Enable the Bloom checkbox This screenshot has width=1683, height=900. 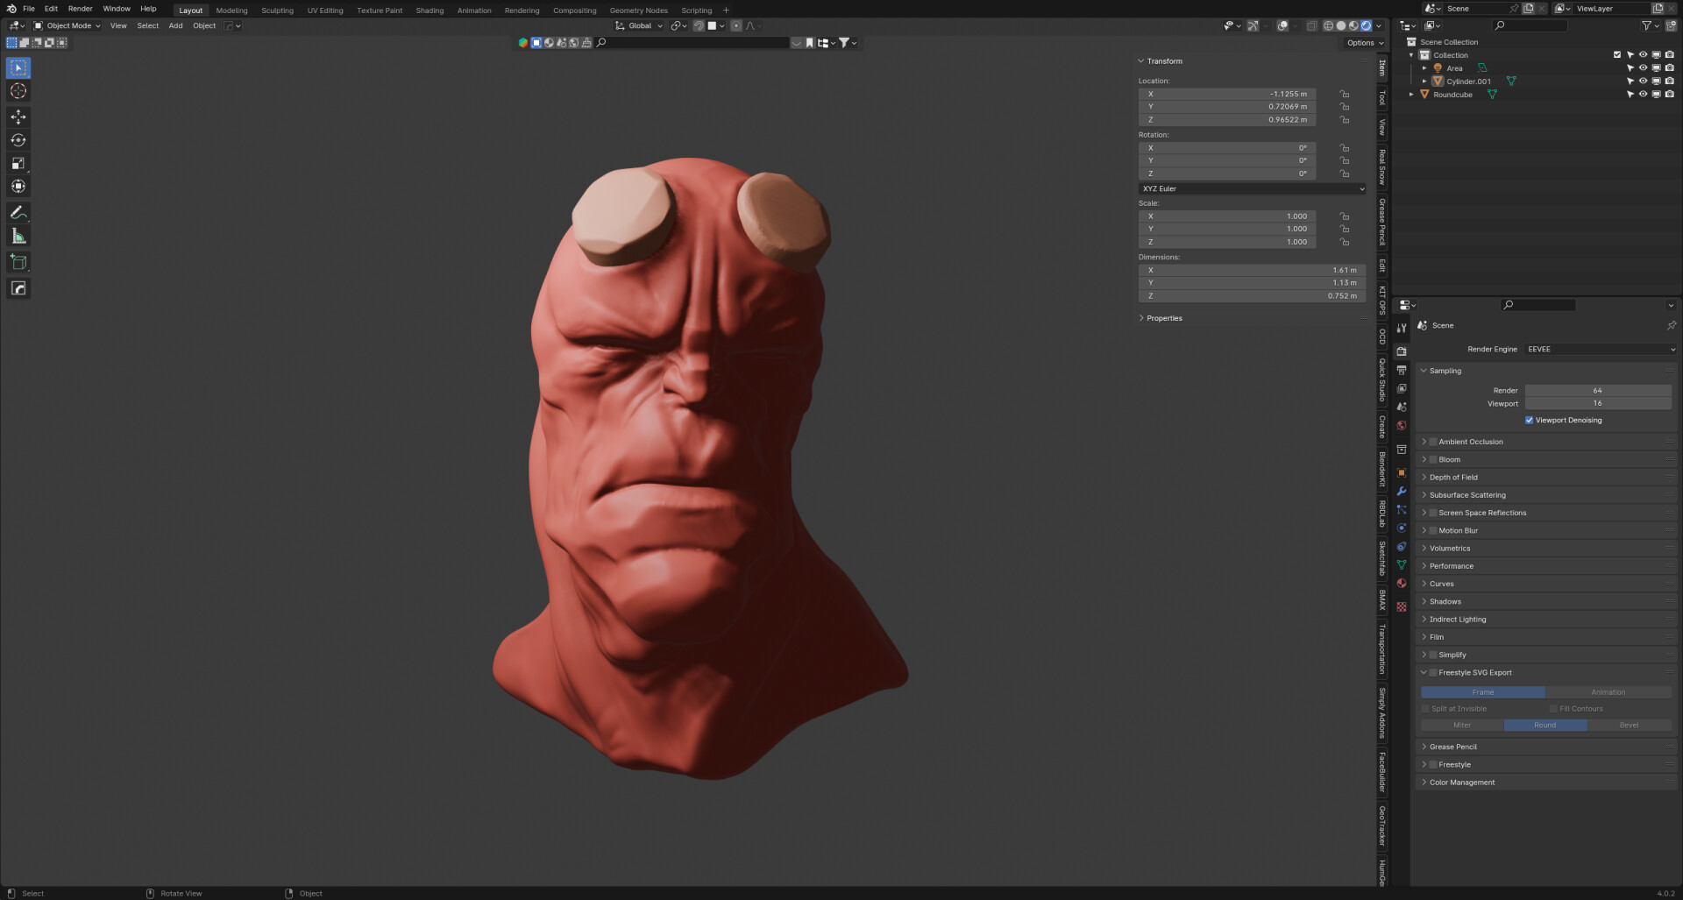[1433, 459]
